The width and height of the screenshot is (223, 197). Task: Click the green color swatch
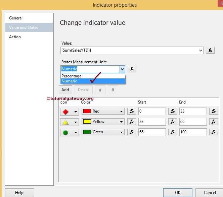pyautogui.click(x=87, y=132)
